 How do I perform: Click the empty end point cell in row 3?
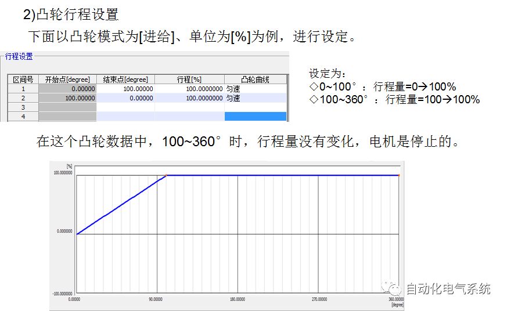(125, 107)
